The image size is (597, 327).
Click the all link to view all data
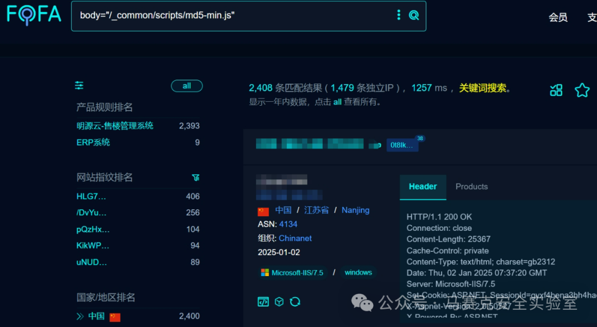337,102
